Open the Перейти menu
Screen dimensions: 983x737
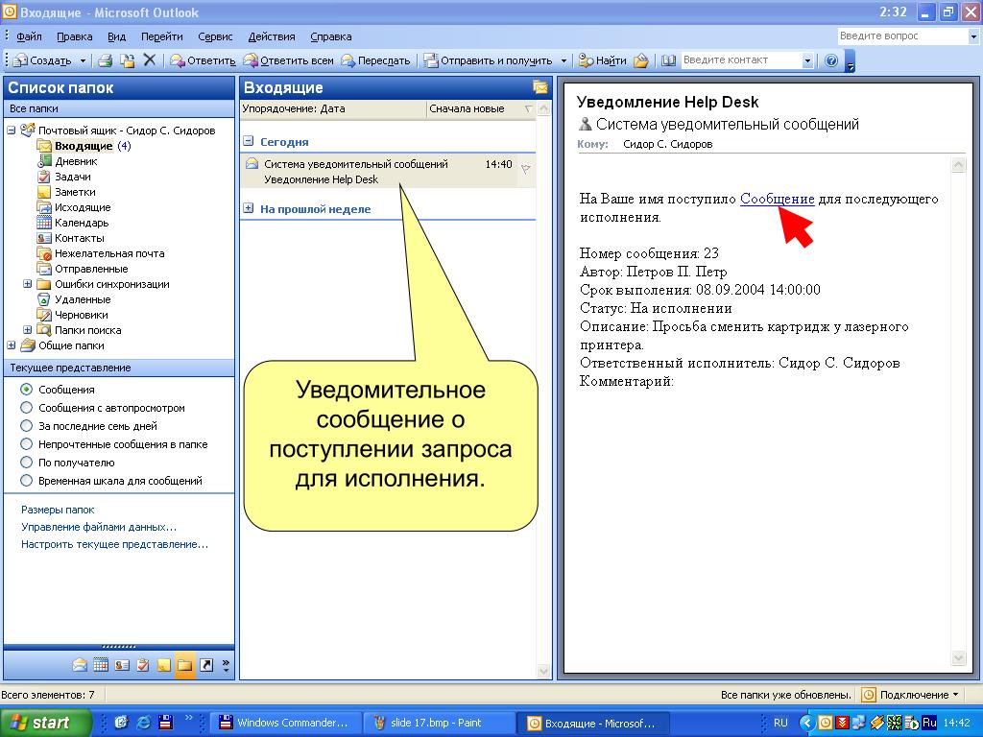(x=161, y=36)
